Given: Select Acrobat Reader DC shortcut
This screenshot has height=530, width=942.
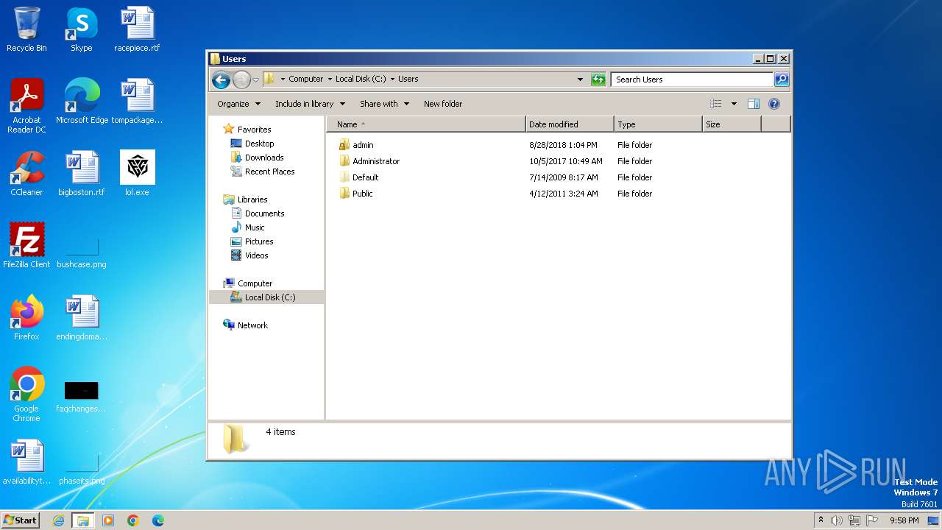Looking at the screenshot, I should [x=26, y=106].
